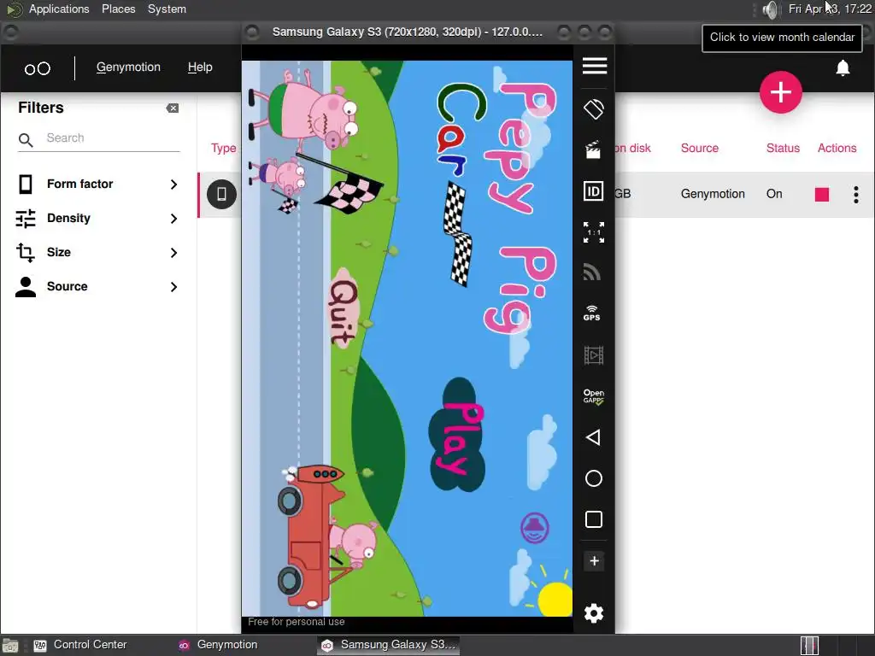Click Genymotion source cell in device row
Screen dimensions: 875x656
tap(713, 194)
